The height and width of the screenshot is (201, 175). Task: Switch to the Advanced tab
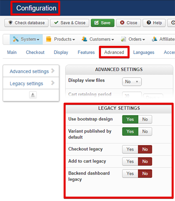pos(114,52)
